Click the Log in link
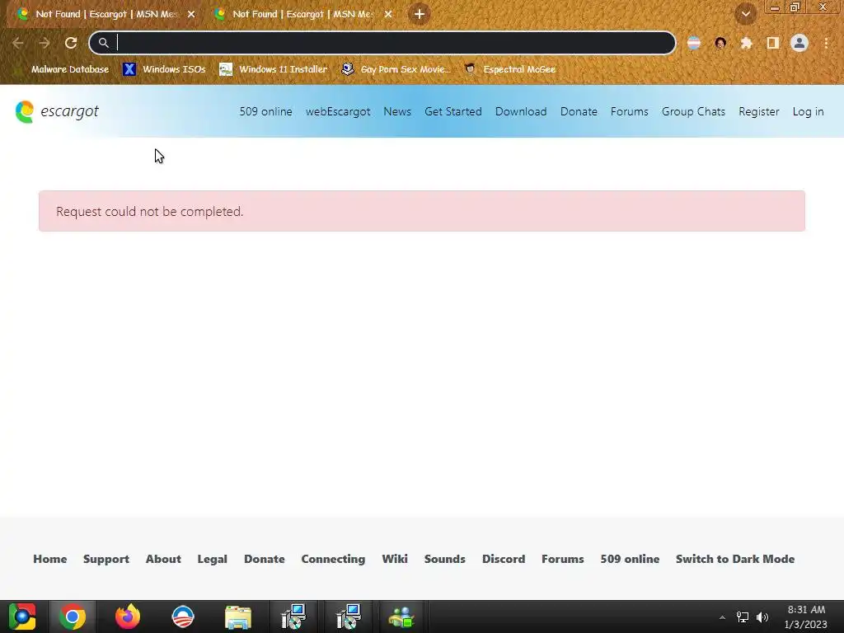 (x=808, y=111)
